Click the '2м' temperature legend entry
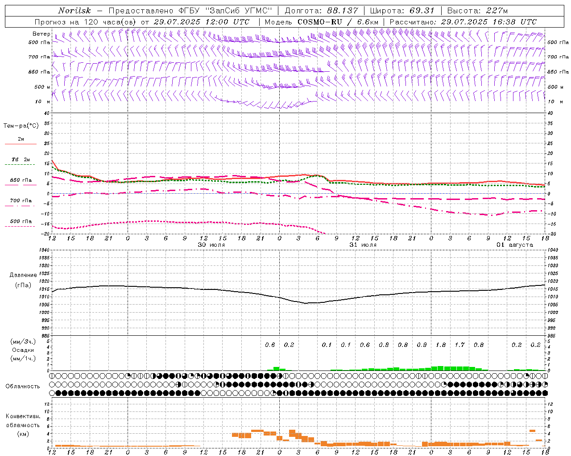Viewport: 571px width, 456px height. 21,139
